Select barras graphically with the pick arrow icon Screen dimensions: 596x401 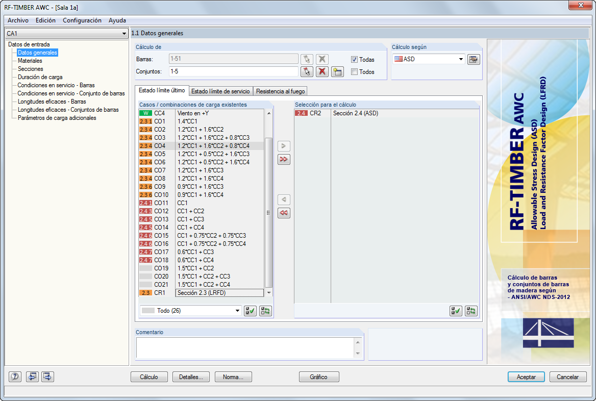point(307,59)
